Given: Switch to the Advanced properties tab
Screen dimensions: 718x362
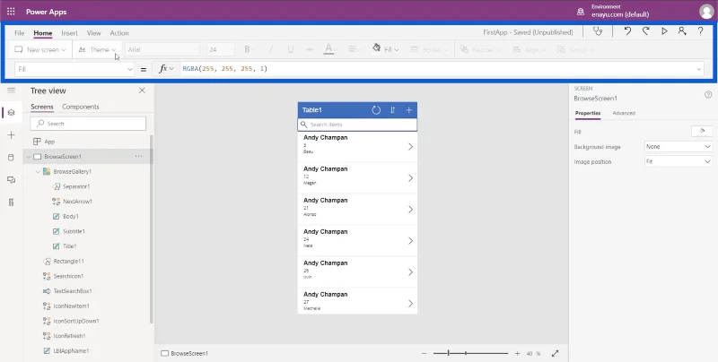Looking at the screenshot, I should pos(624,113).
